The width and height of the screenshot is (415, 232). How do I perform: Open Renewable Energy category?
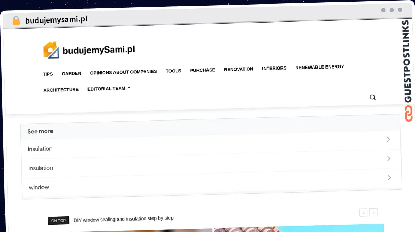[x=320, y=67]
